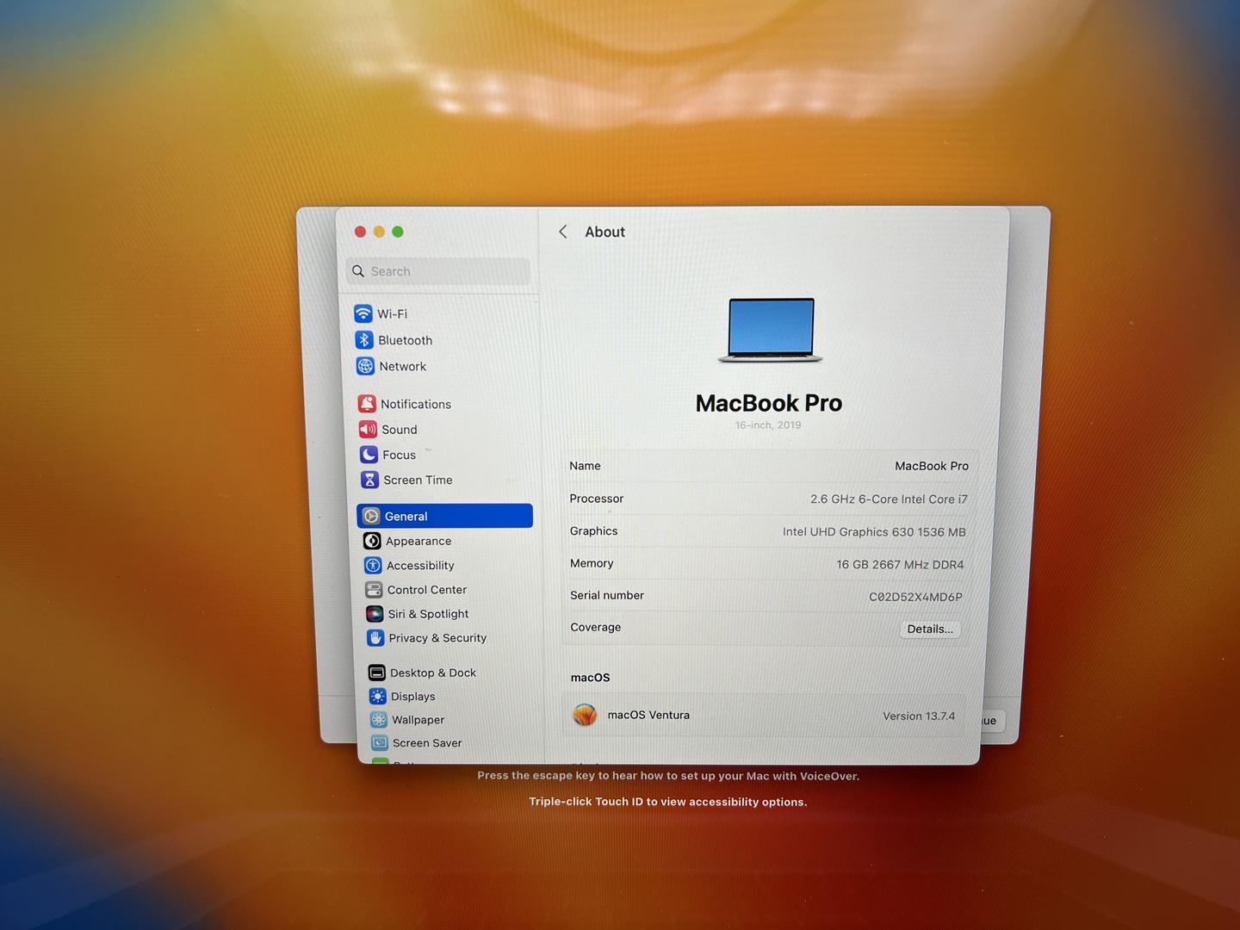Click the Control Center icon
This screenshot has width=1240, height=930.
pyautogui.click(x=374, y=590)
